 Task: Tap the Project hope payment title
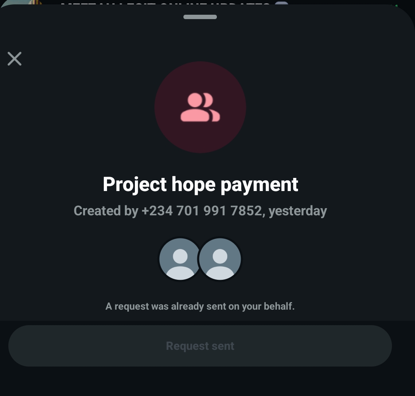[x=201, y=185]
